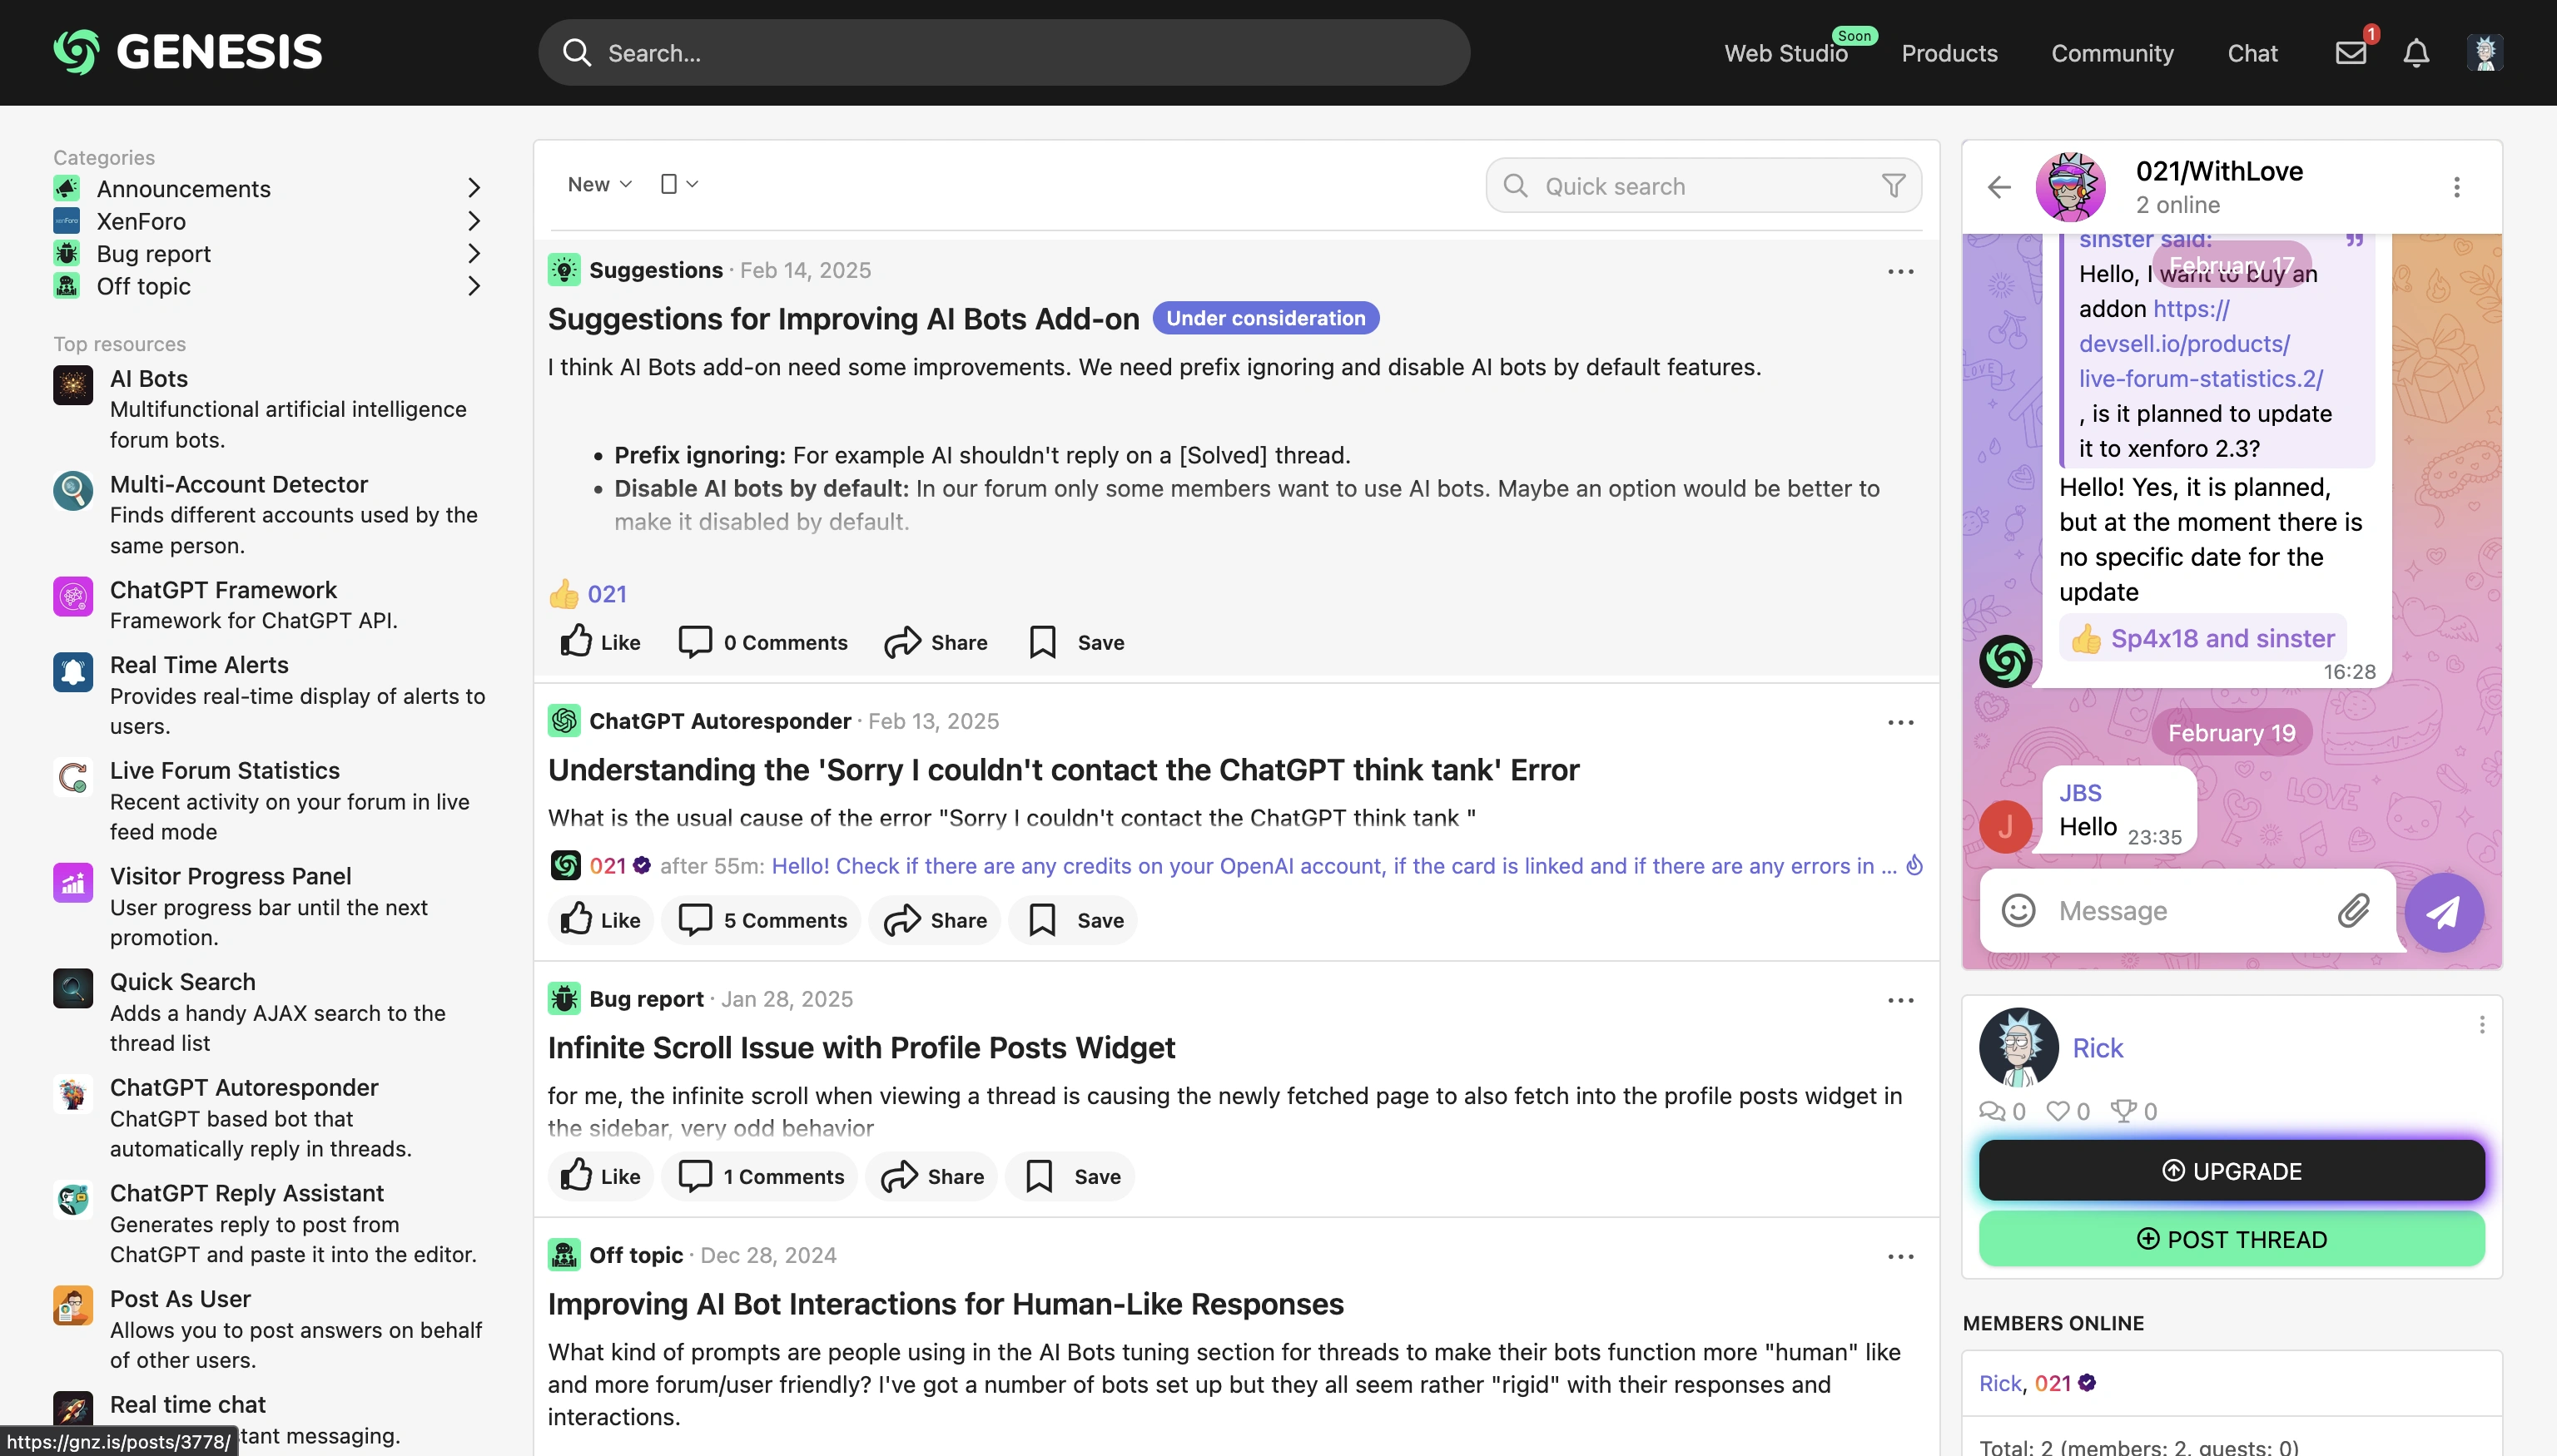Open the view layout dropdown next to New
The height and width of the screenshot is (1456, 2557).
[x=679, y=184]
